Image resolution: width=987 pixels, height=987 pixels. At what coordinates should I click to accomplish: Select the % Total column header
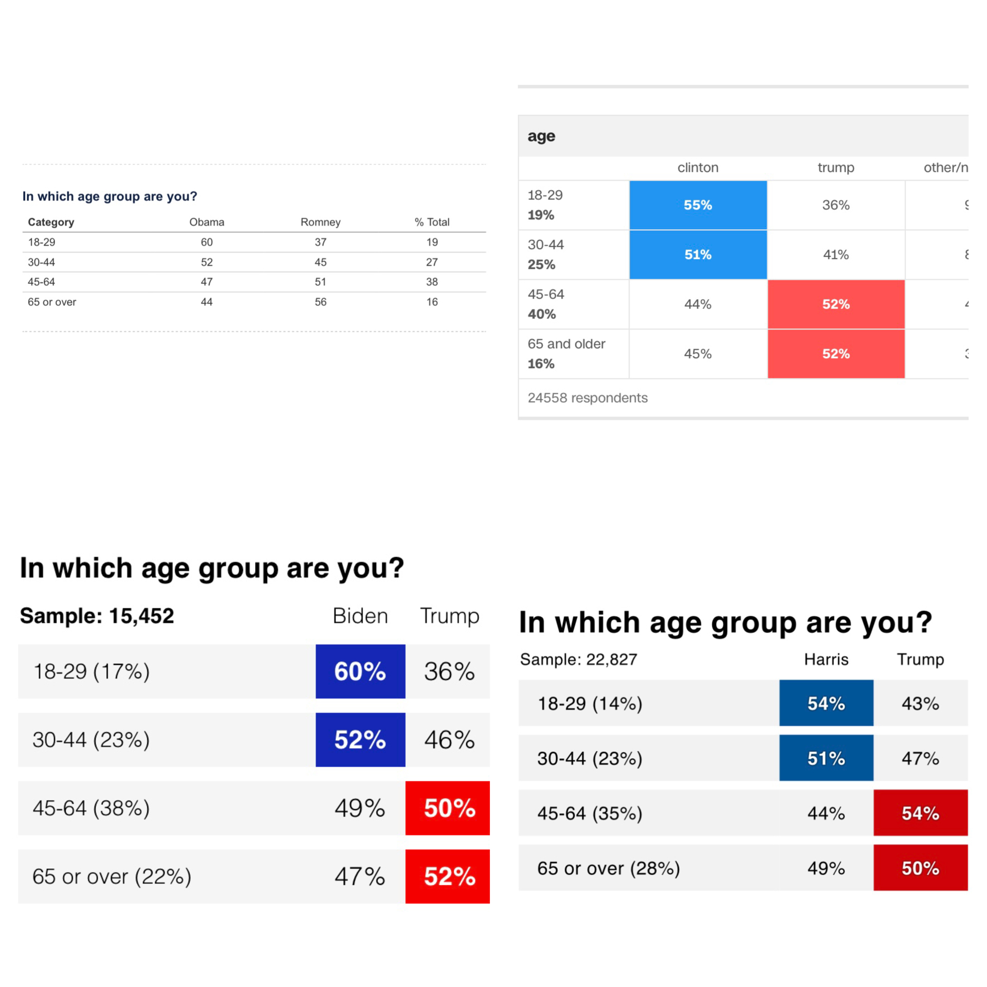[x=432, y=222]
